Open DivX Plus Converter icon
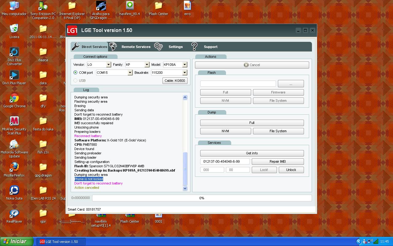 [14, 56]
